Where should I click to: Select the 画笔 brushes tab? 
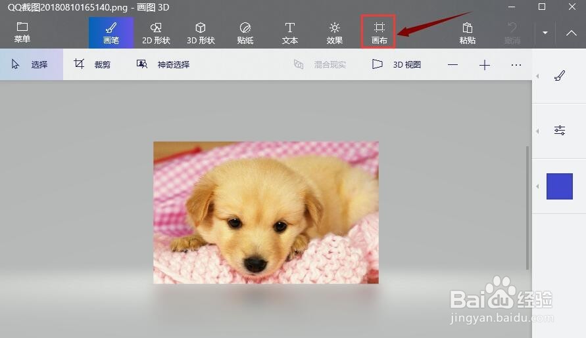click(111, 33)
